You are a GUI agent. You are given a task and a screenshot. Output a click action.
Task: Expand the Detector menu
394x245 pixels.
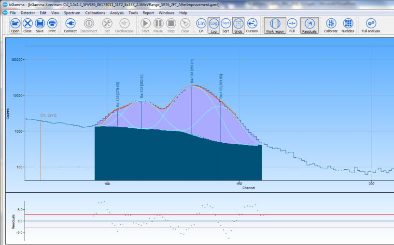click(x=28, y=13)
